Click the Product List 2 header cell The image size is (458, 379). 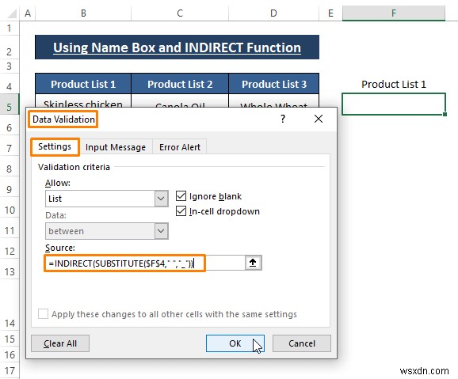pos(180,84)
